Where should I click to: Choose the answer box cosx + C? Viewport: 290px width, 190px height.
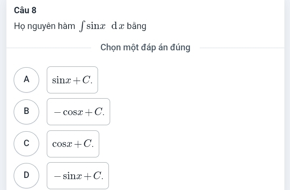click(73, 144)
